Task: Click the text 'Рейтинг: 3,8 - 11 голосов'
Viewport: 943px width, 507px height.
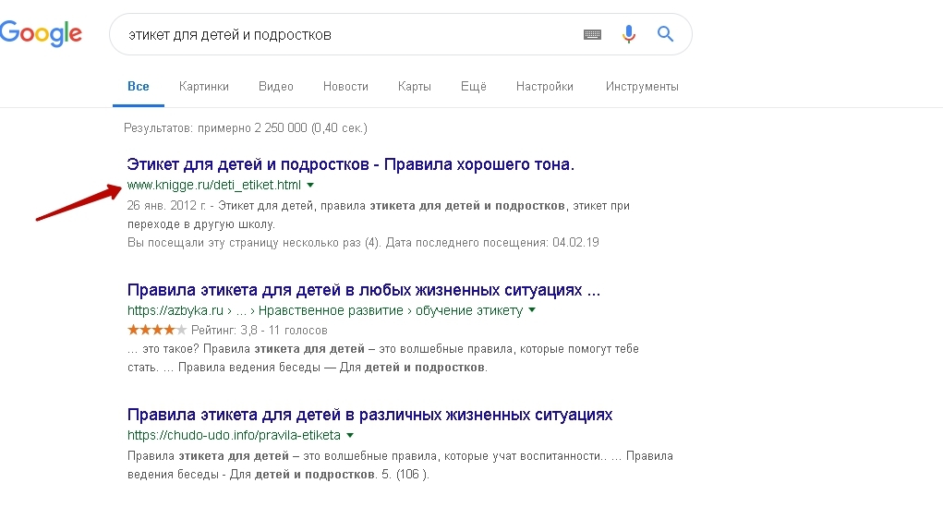Action: point(260,331)
